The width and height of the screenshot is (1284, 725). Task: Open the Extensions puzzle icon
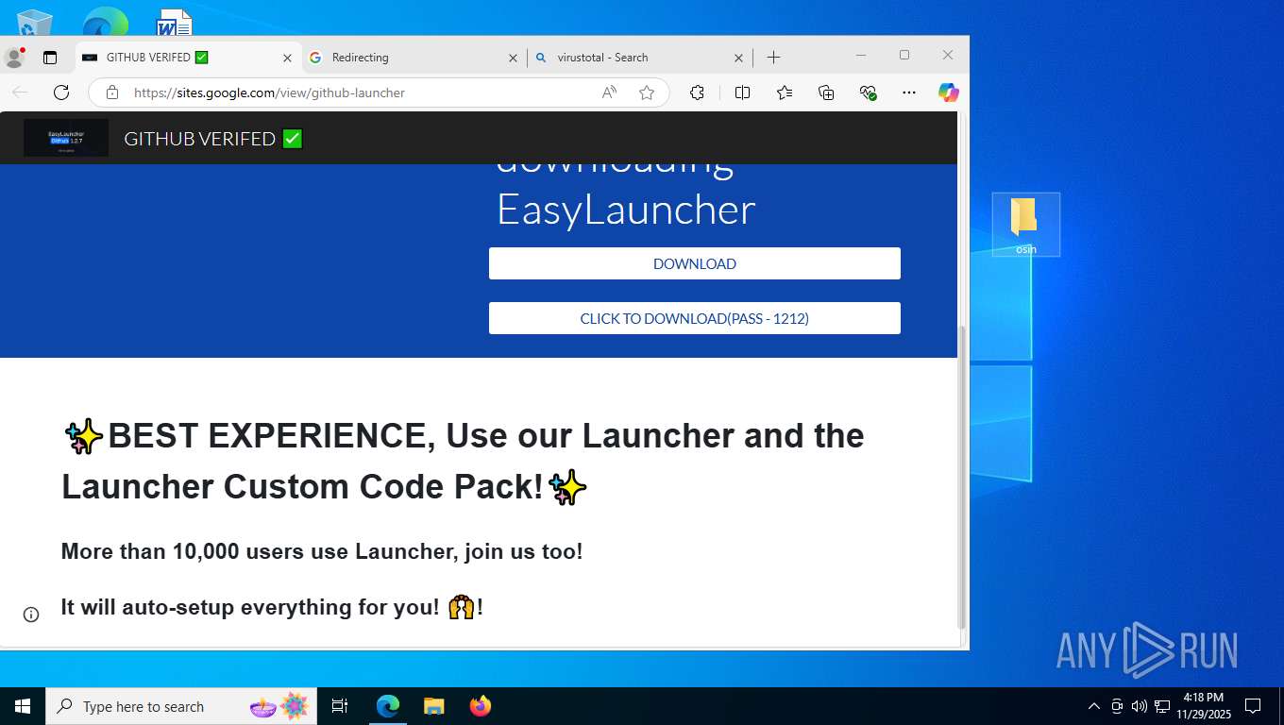(x=697, y=93)
